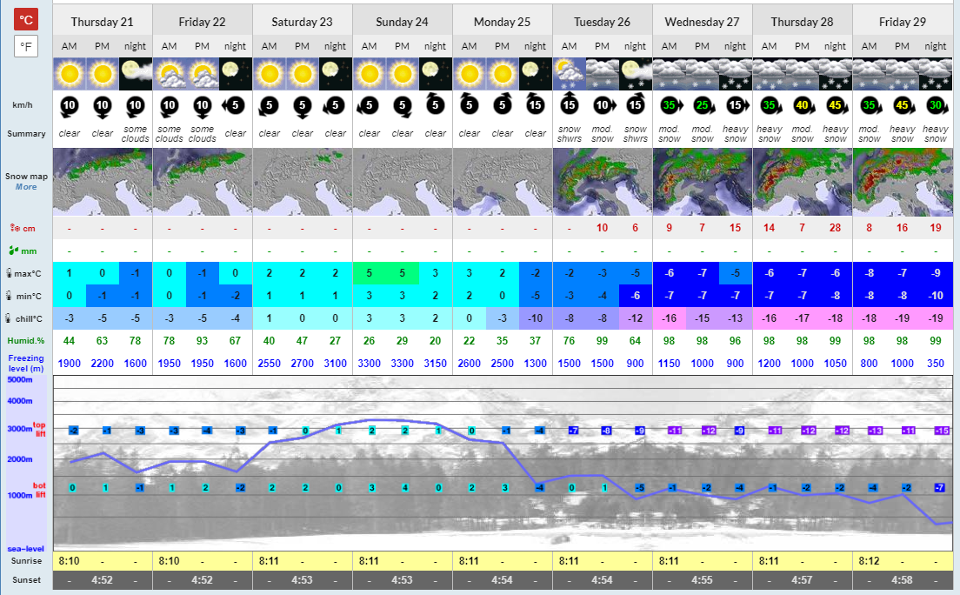Select the Monday 25 day header

point(502,22)
